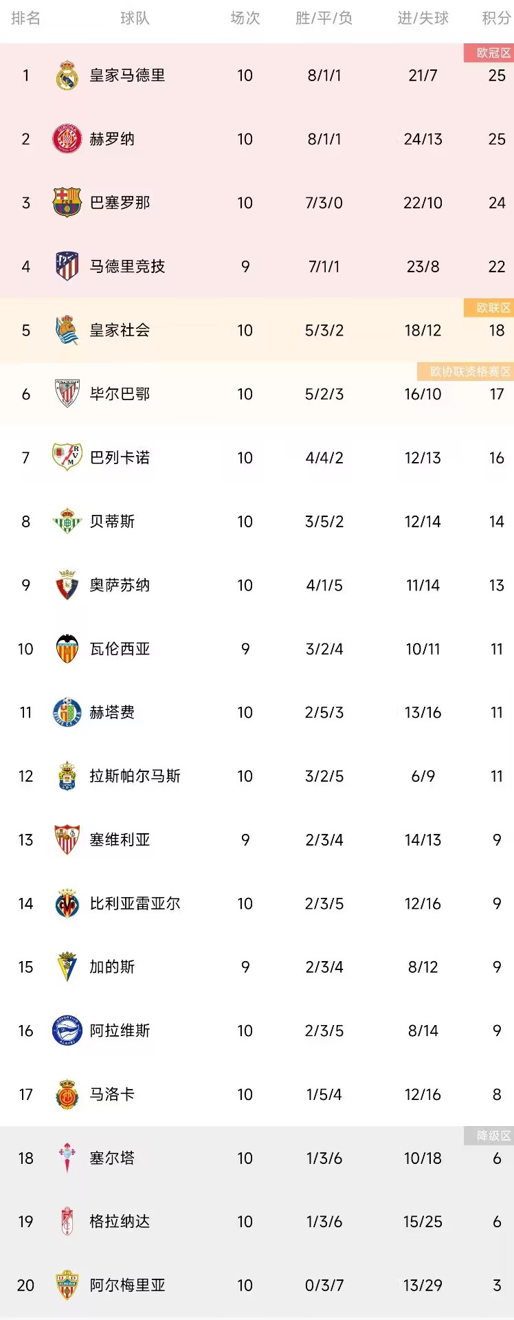Tap the Barcelona crest icon
Screen dimensions: 514x1320
click(x=67, y=203)
